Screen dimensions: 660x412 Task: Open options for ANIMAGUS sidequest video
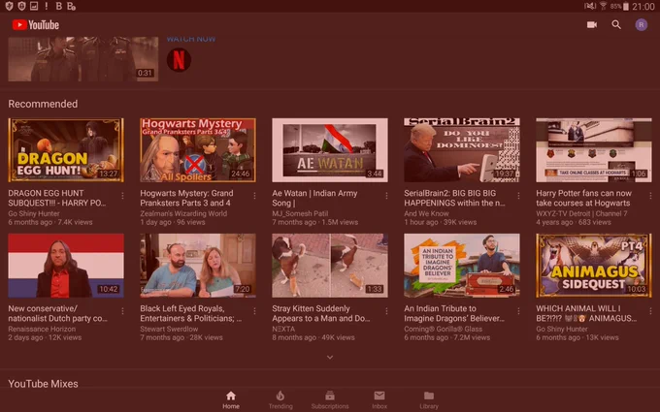click(650, 311)
